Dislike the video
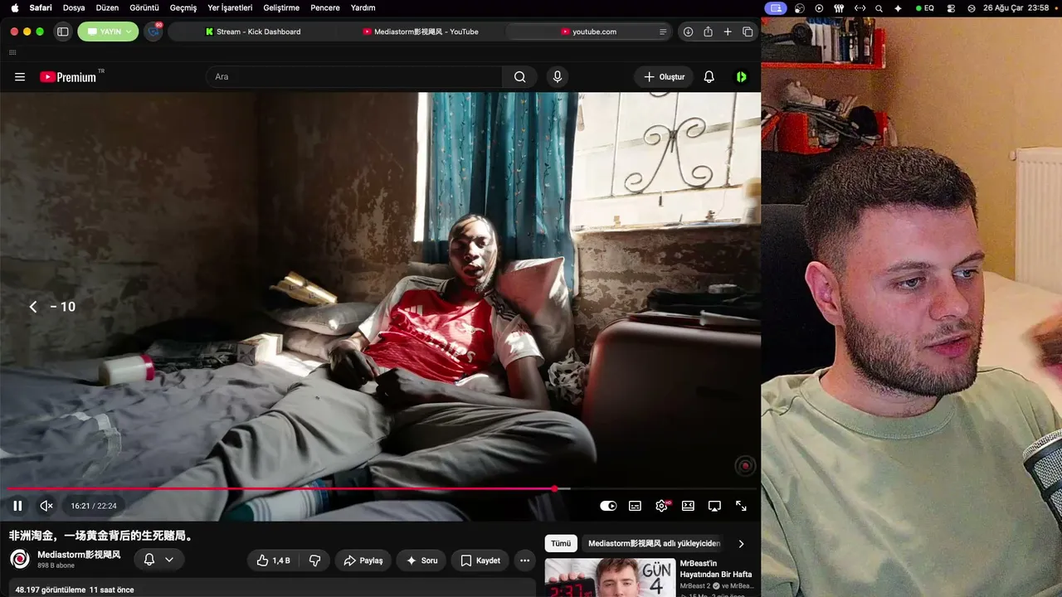Viewport: 1062px width, 597px height. pyautogui.click(x=315, y=561)
